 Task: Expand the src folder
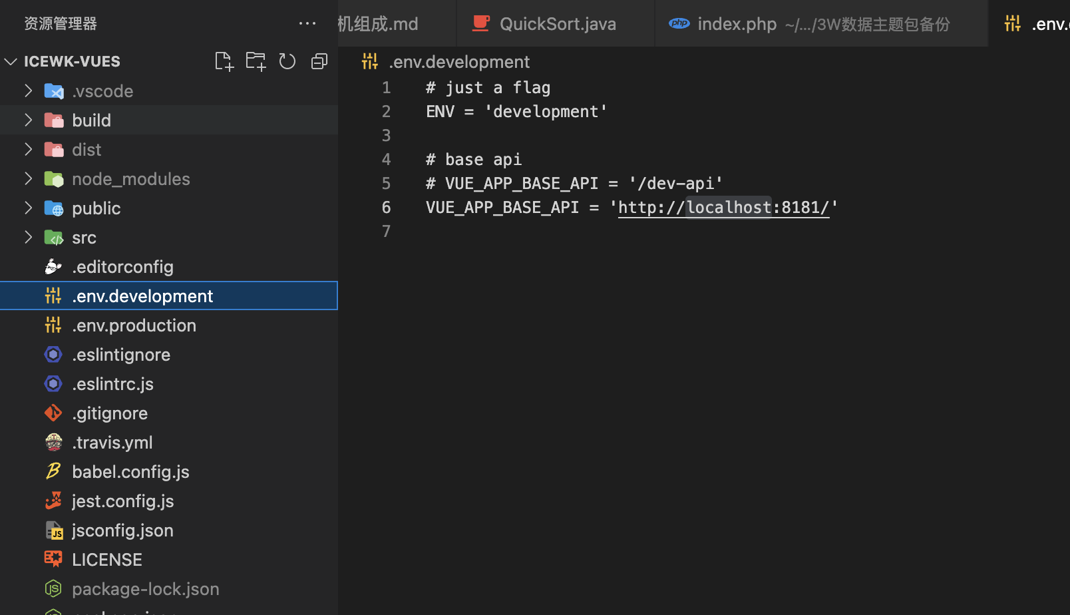[29, 238]
